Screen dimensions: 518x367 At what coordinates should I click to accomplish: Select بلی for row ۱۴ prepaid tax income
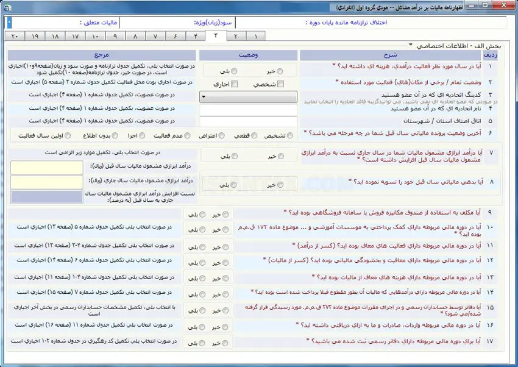(x=202, y=294)
